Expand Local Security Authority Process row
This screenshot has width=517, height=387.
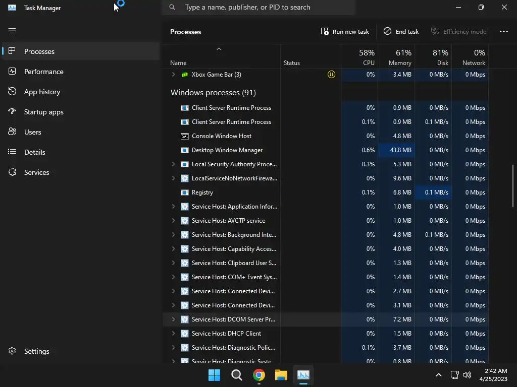tap(174, 164)
